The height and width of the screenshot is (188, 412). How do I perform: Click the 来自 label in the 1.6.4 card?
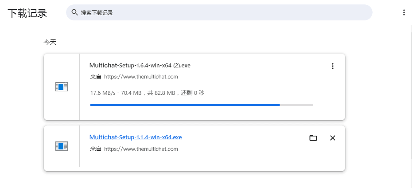coord(96,77)
